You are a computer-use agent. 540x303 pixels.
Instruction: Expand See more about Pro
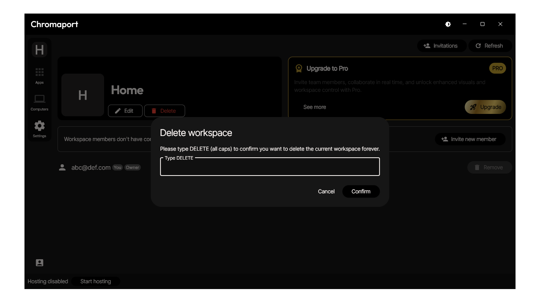314,107
